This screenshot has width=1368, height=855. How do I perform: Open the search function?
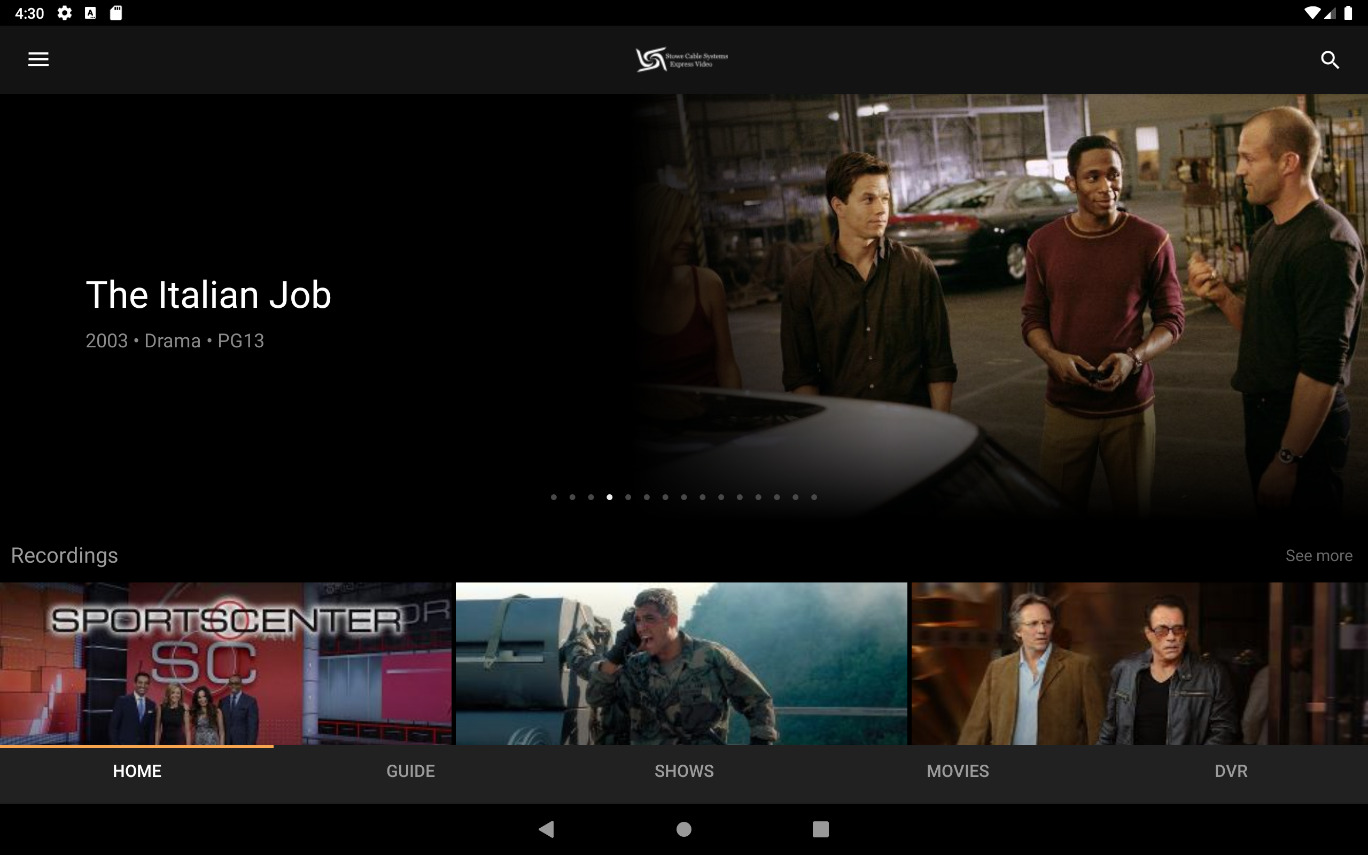tap(1330, 59)
